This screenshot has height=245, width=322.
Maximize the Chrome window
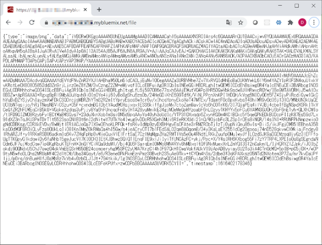[297, 6]
